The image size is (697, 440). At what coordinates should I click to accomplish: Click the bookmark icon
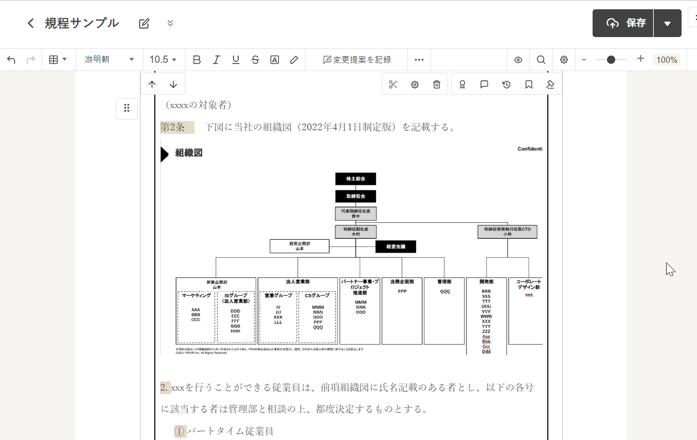coord(528,85)
